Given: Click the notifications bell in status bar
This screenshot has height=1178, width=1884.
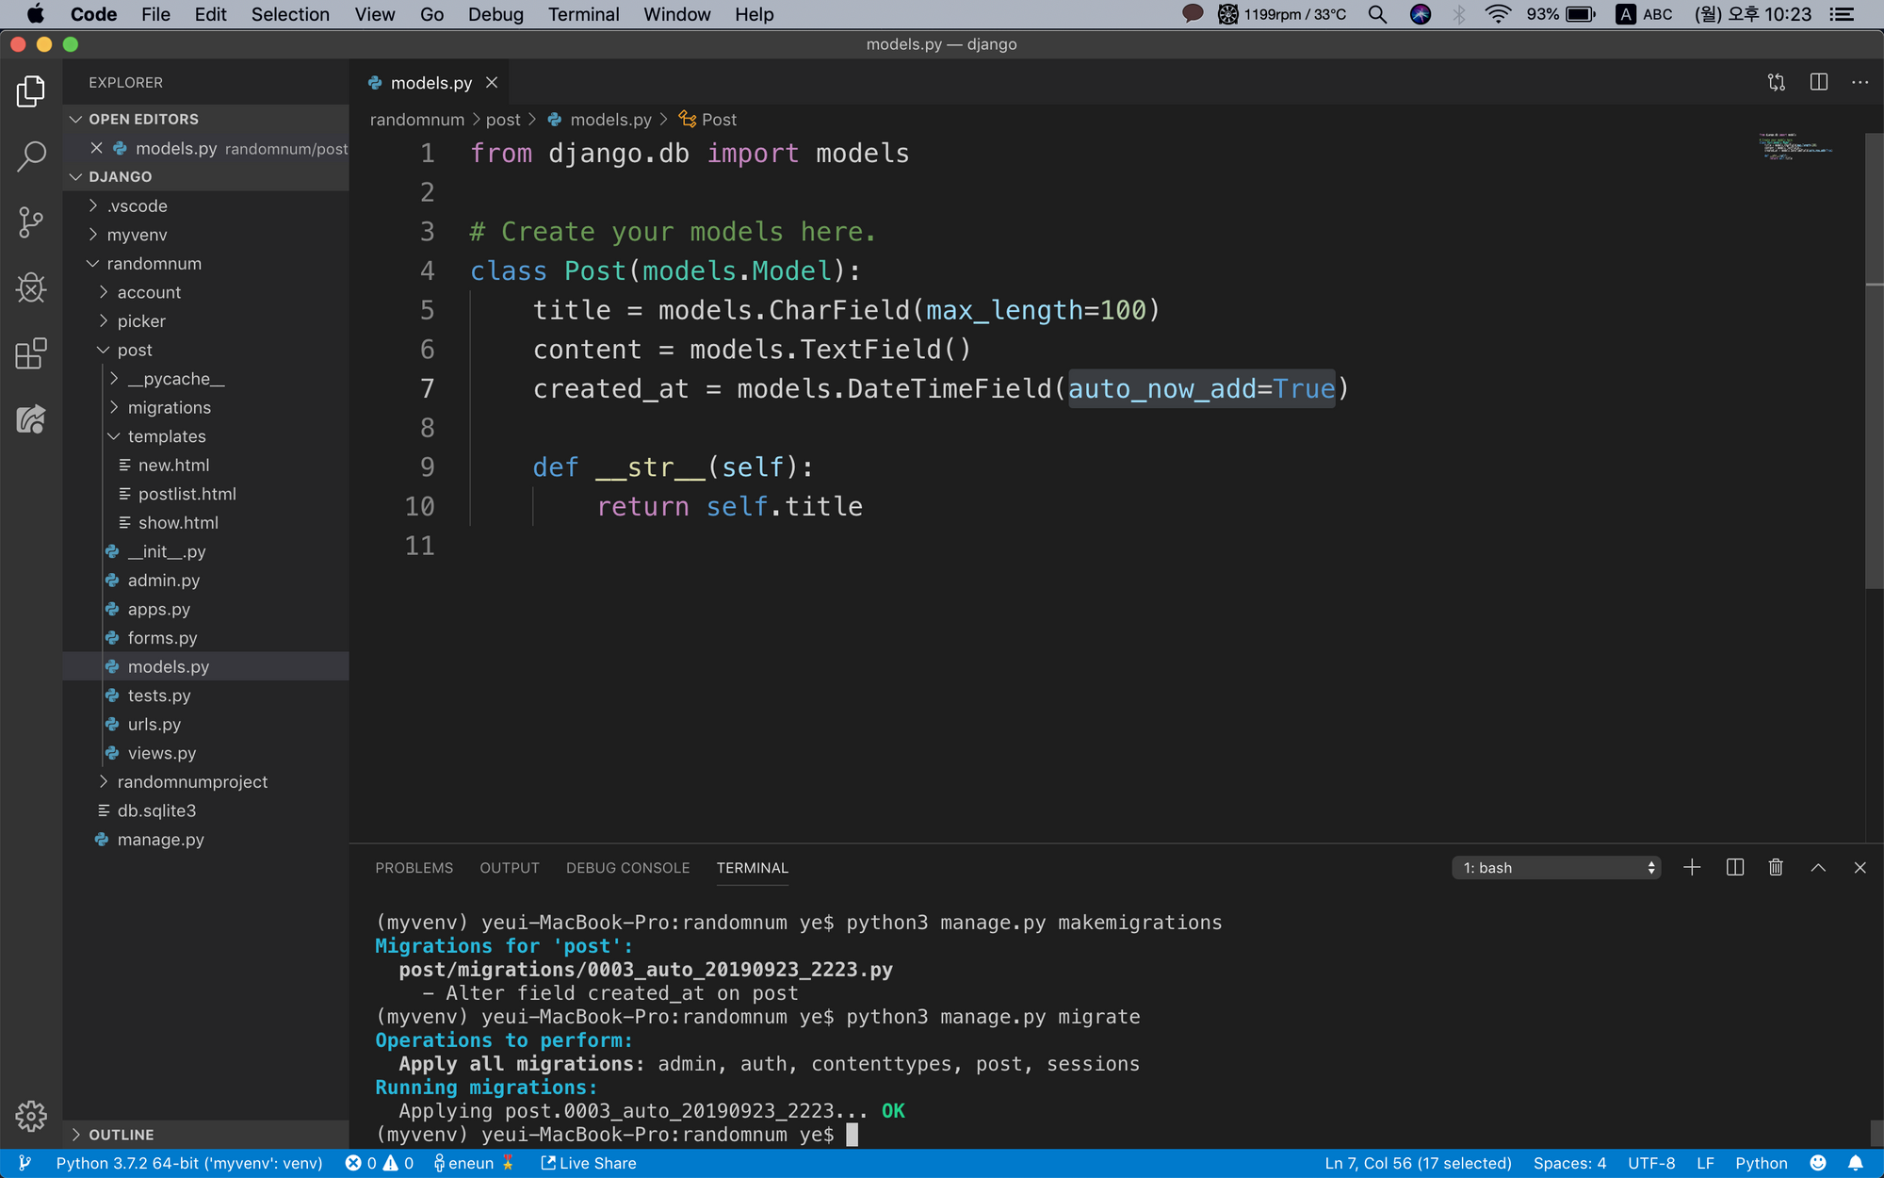Looking at the screenshot, I should [1855, 1163].
